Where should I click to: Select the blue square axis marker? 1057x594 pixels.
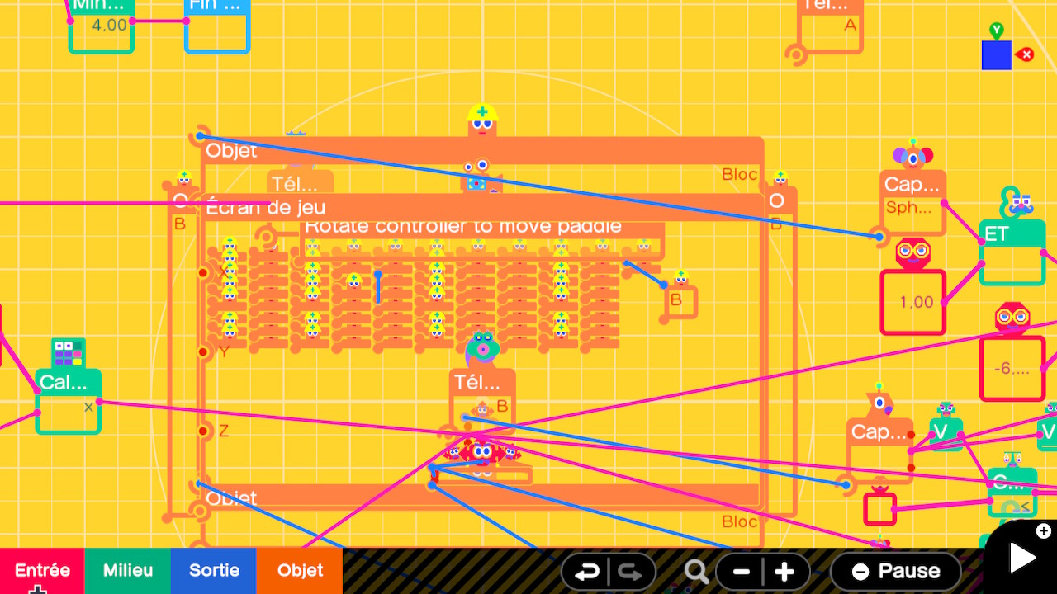997,55
